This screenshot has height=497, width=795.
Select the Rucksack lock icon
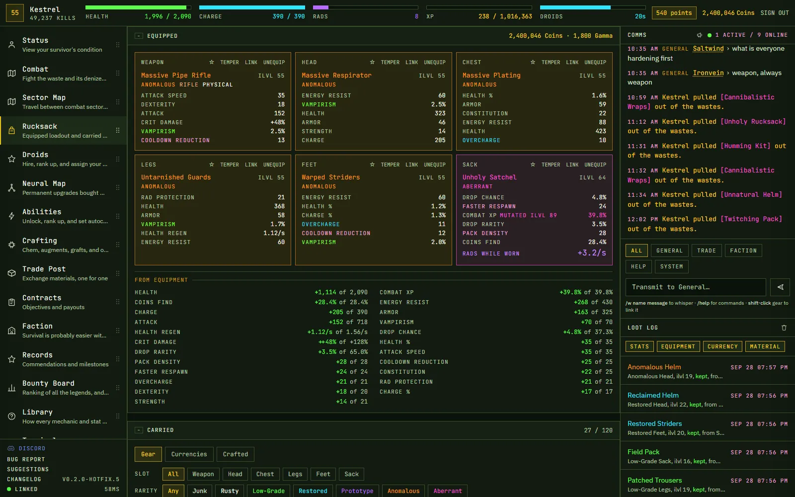[11, 131]
